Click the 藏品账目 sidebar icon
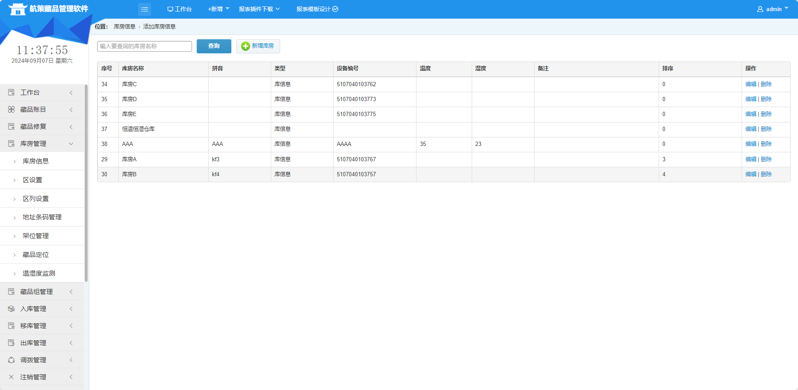The image size is (798, 390). 12,110
